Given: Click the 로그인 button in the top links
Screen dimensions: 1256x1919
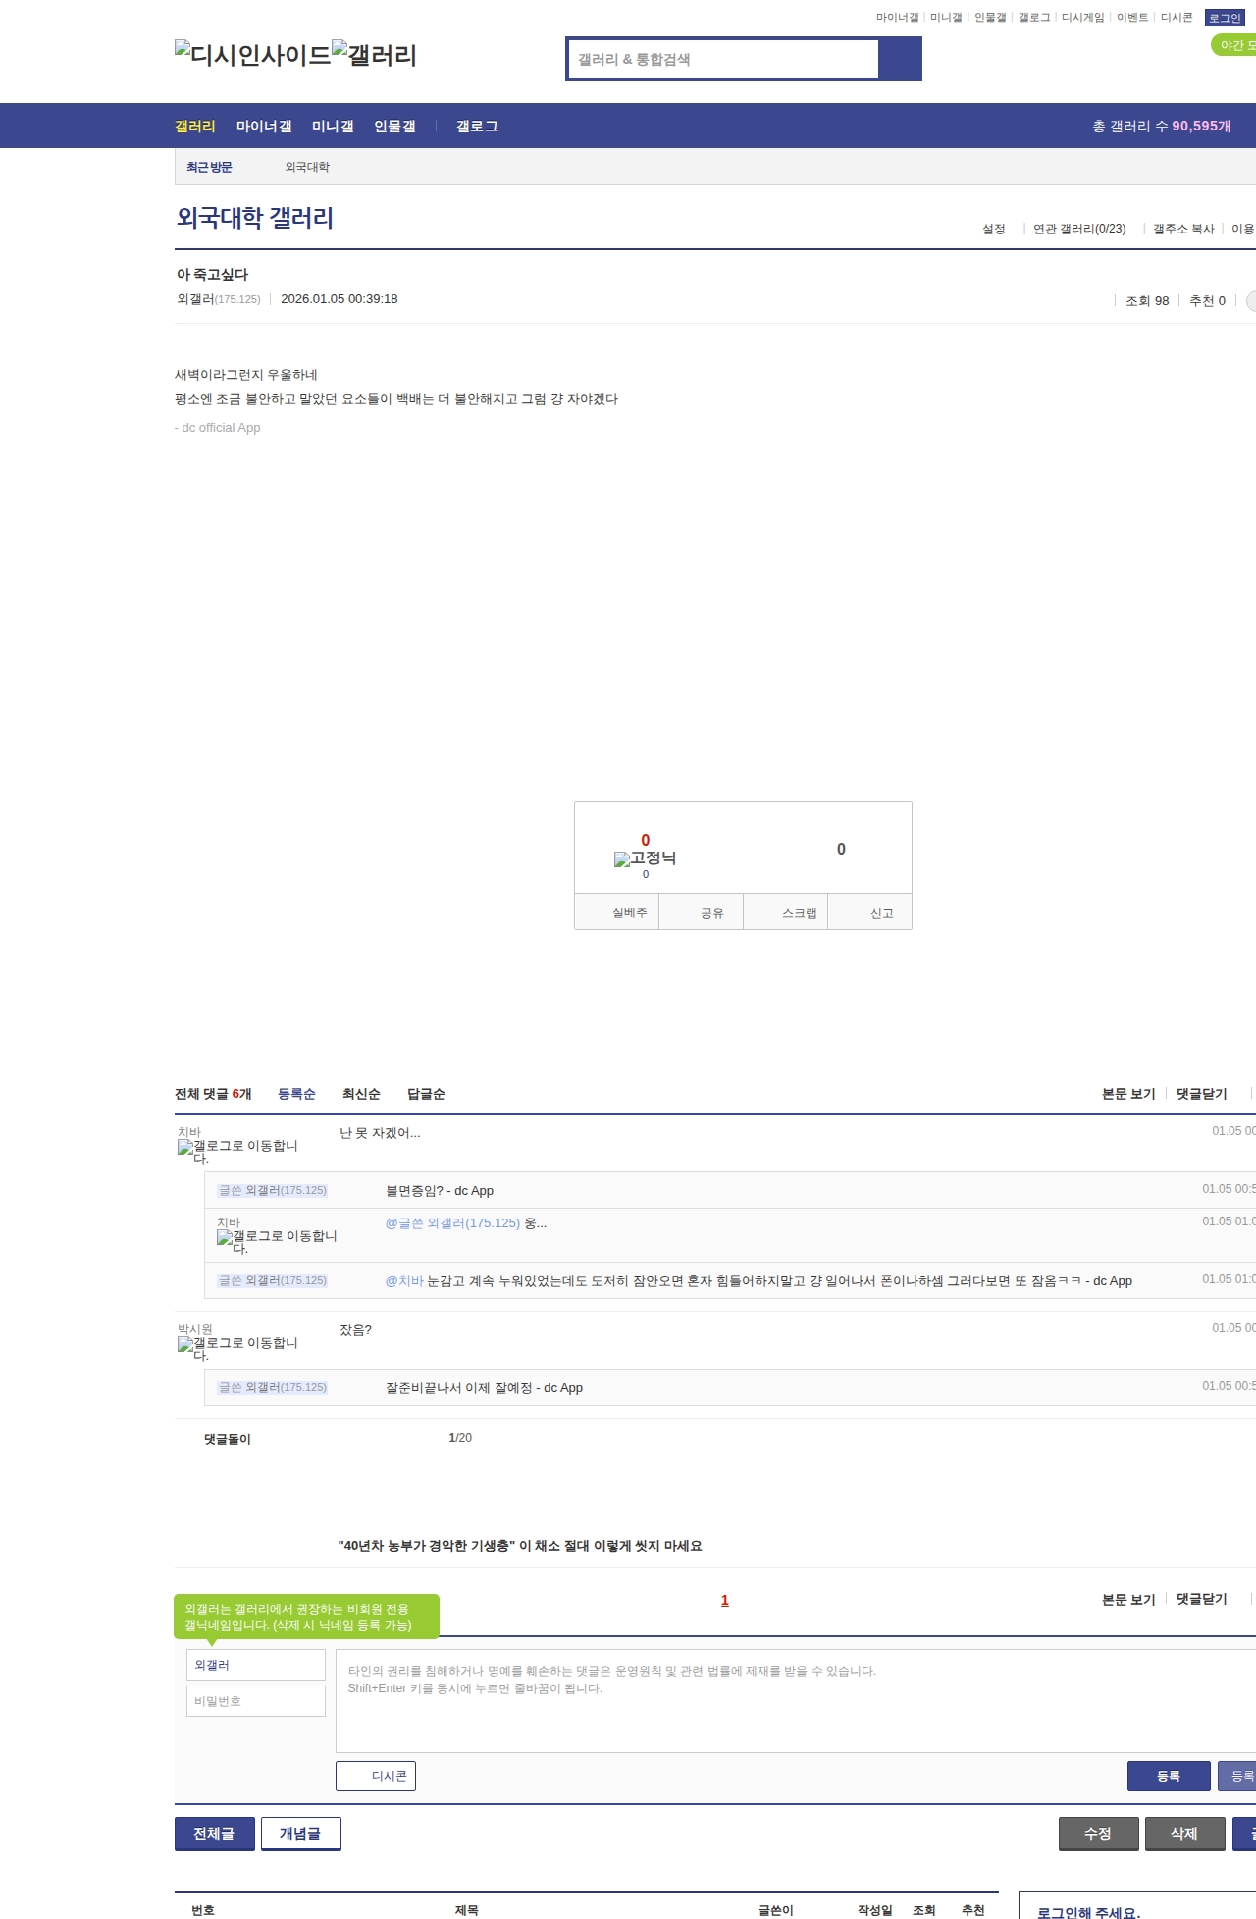Looking at the screenshot, I should pos(1225,18).
